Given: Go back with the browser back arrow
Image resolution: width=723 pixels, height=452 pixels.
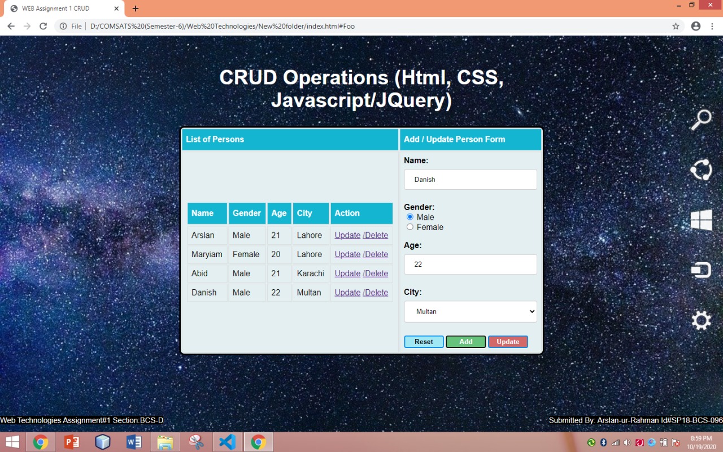Looking at the screenshot, I should tap(11, 26).
